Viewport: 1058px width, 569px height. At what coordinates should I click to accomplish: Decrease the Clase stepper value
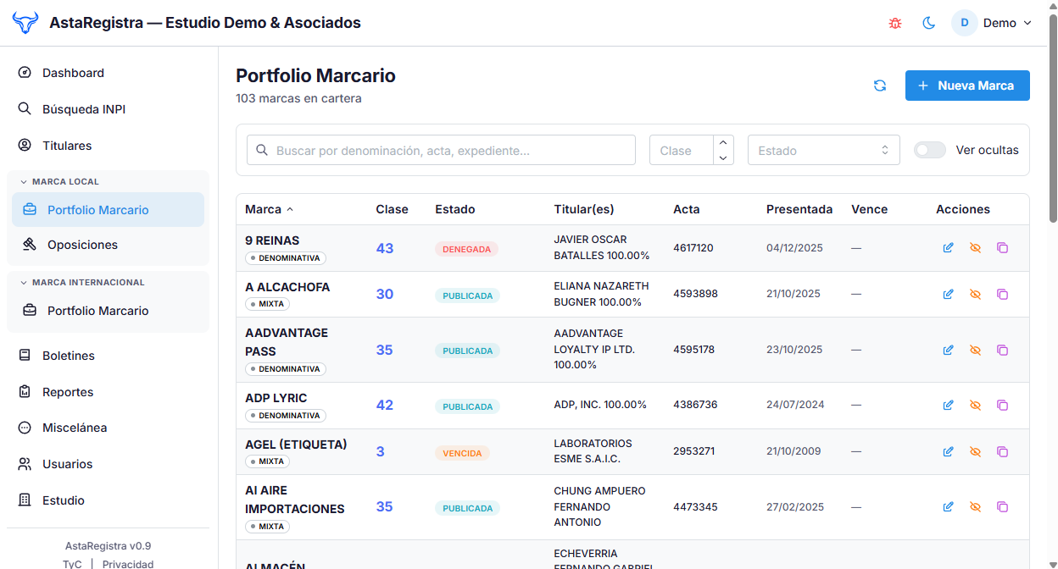723,157
